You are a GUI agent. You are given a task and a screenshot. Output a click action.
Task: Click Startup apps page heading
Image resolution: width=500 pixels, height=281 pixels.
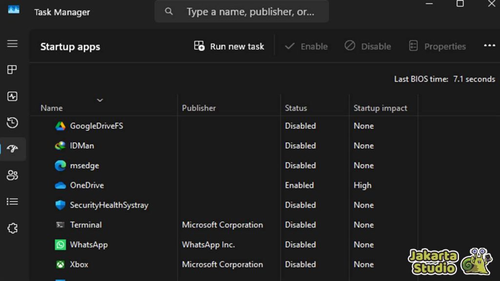pos(70,46)
